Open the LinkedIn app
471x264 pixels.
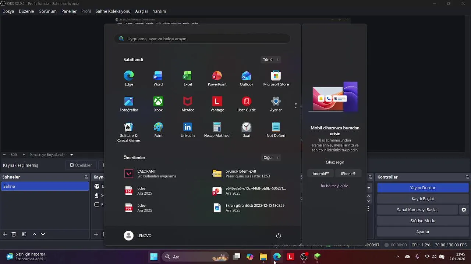click(x=188, y=130)
